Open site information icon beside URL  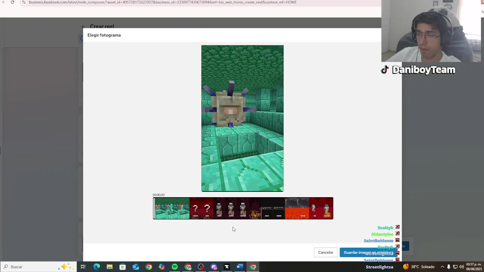pyautogui.click(x=23, y=2)
